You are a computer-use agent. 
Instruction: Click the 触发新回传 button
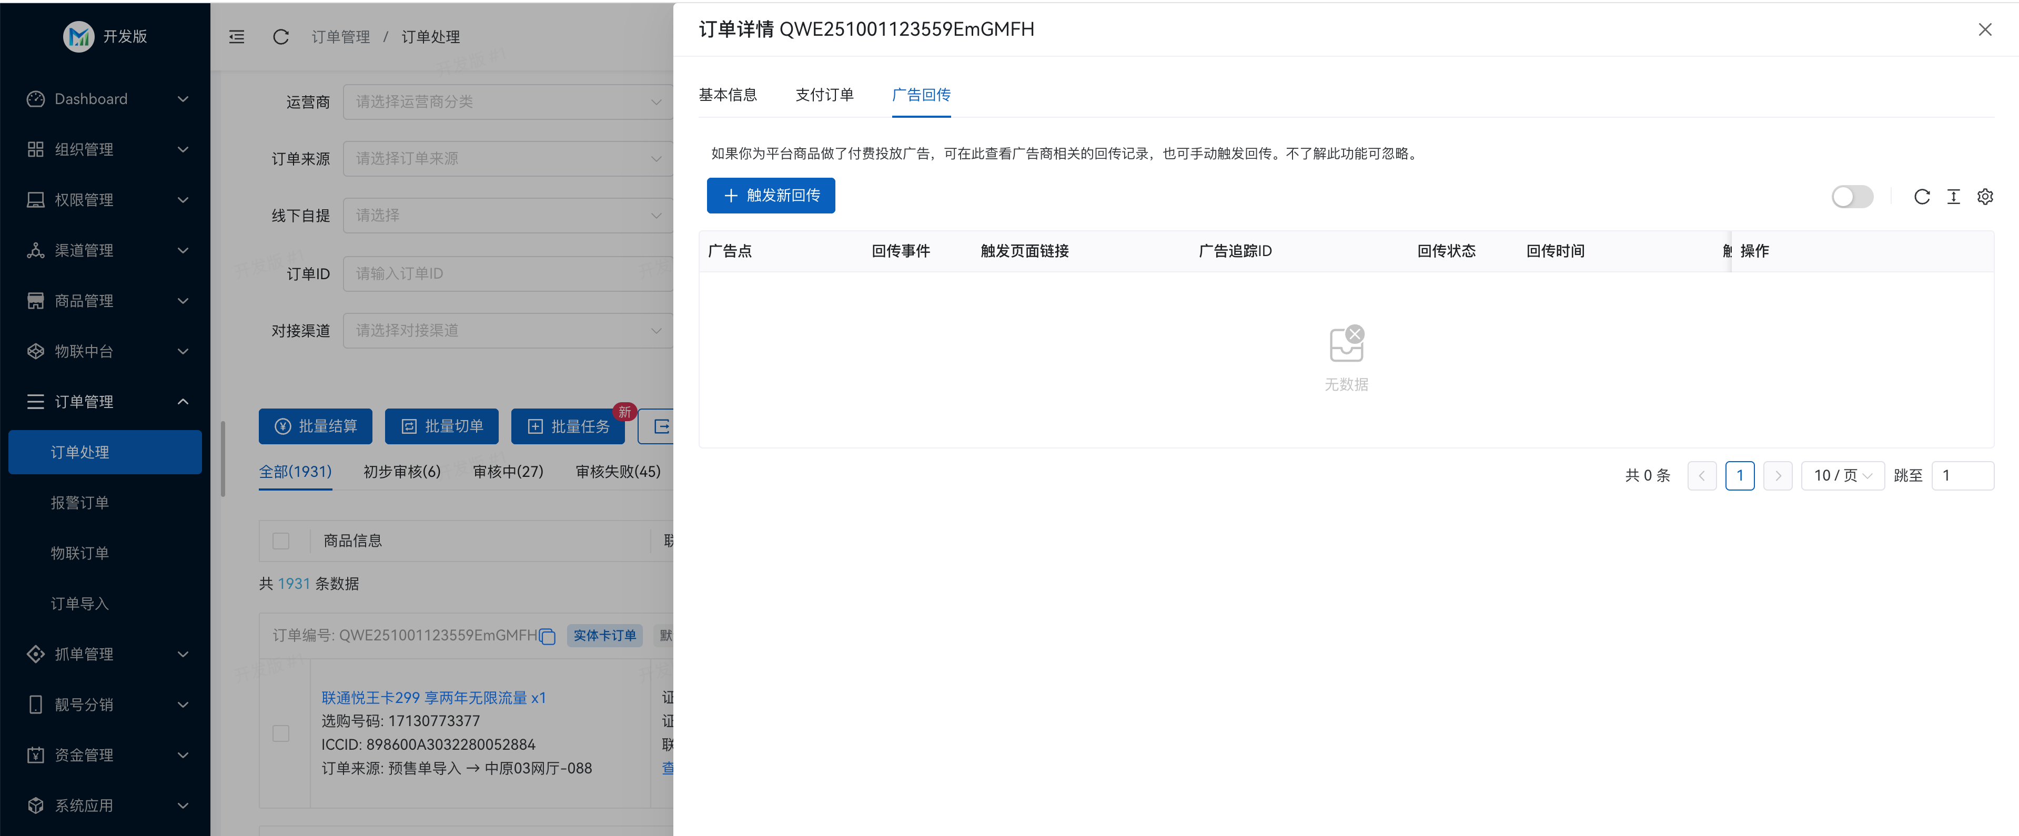(x=771, y=196)
